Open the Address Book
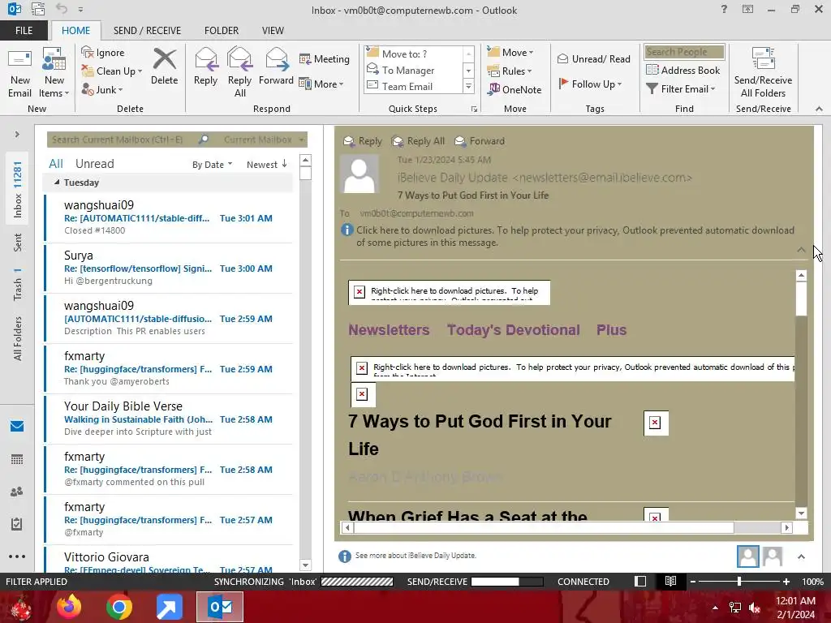The height and width of the screenshot is (623, 831). pyautogui.click(x=683, y=70)
